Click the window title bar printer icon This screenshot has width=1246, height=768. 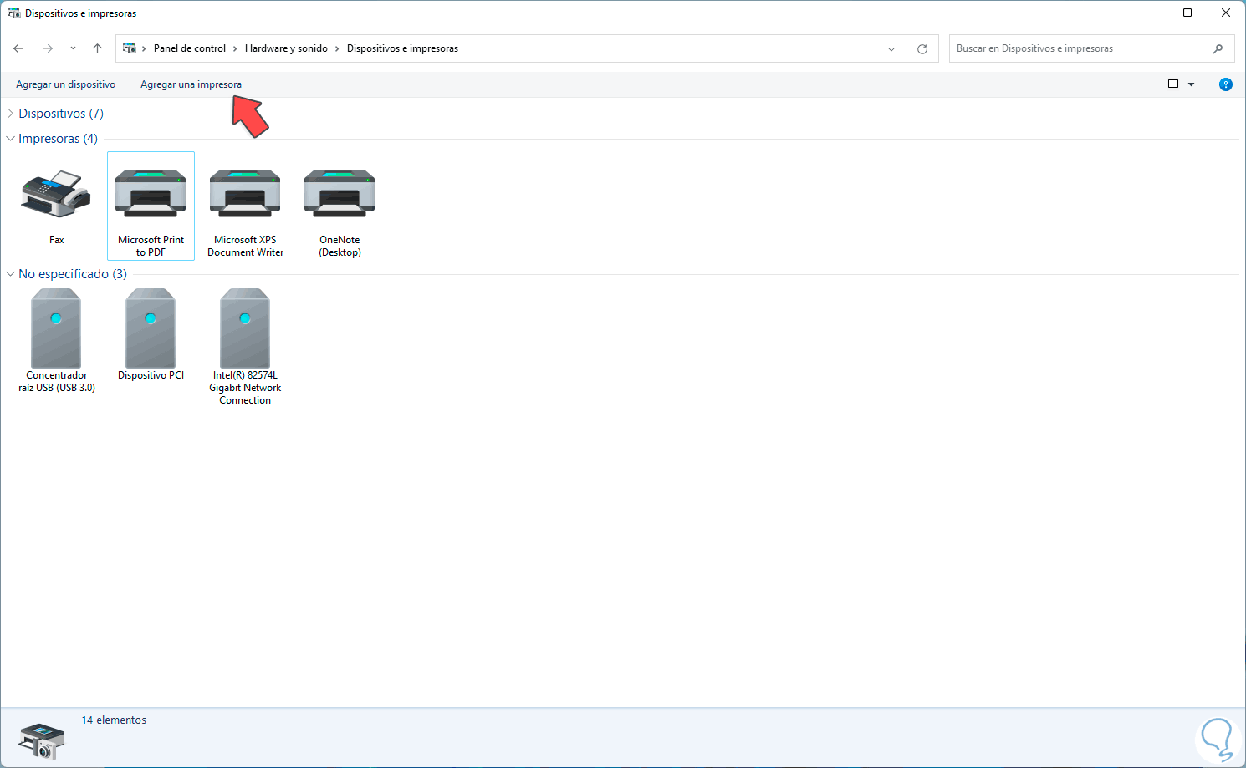13,13
